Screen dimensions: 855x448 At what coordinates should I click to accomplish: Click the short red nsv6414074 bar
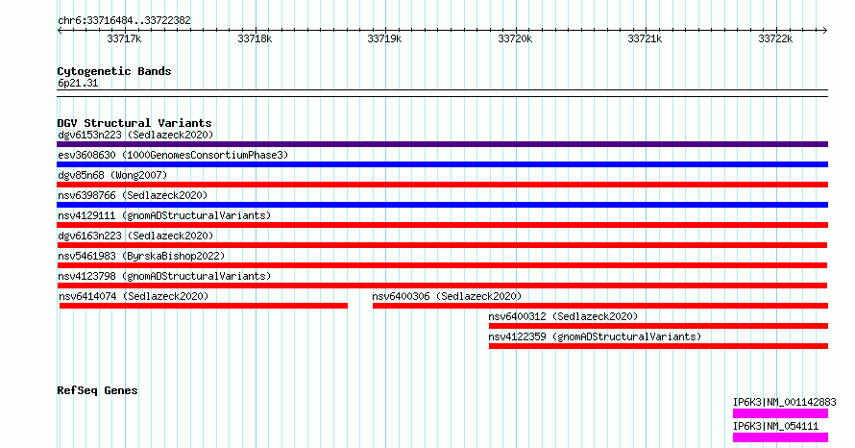(204, 306)
